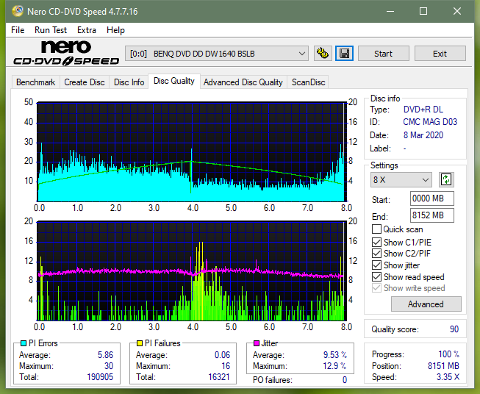
Task: Click PI Failures maximum value 16
Action: 226,366
